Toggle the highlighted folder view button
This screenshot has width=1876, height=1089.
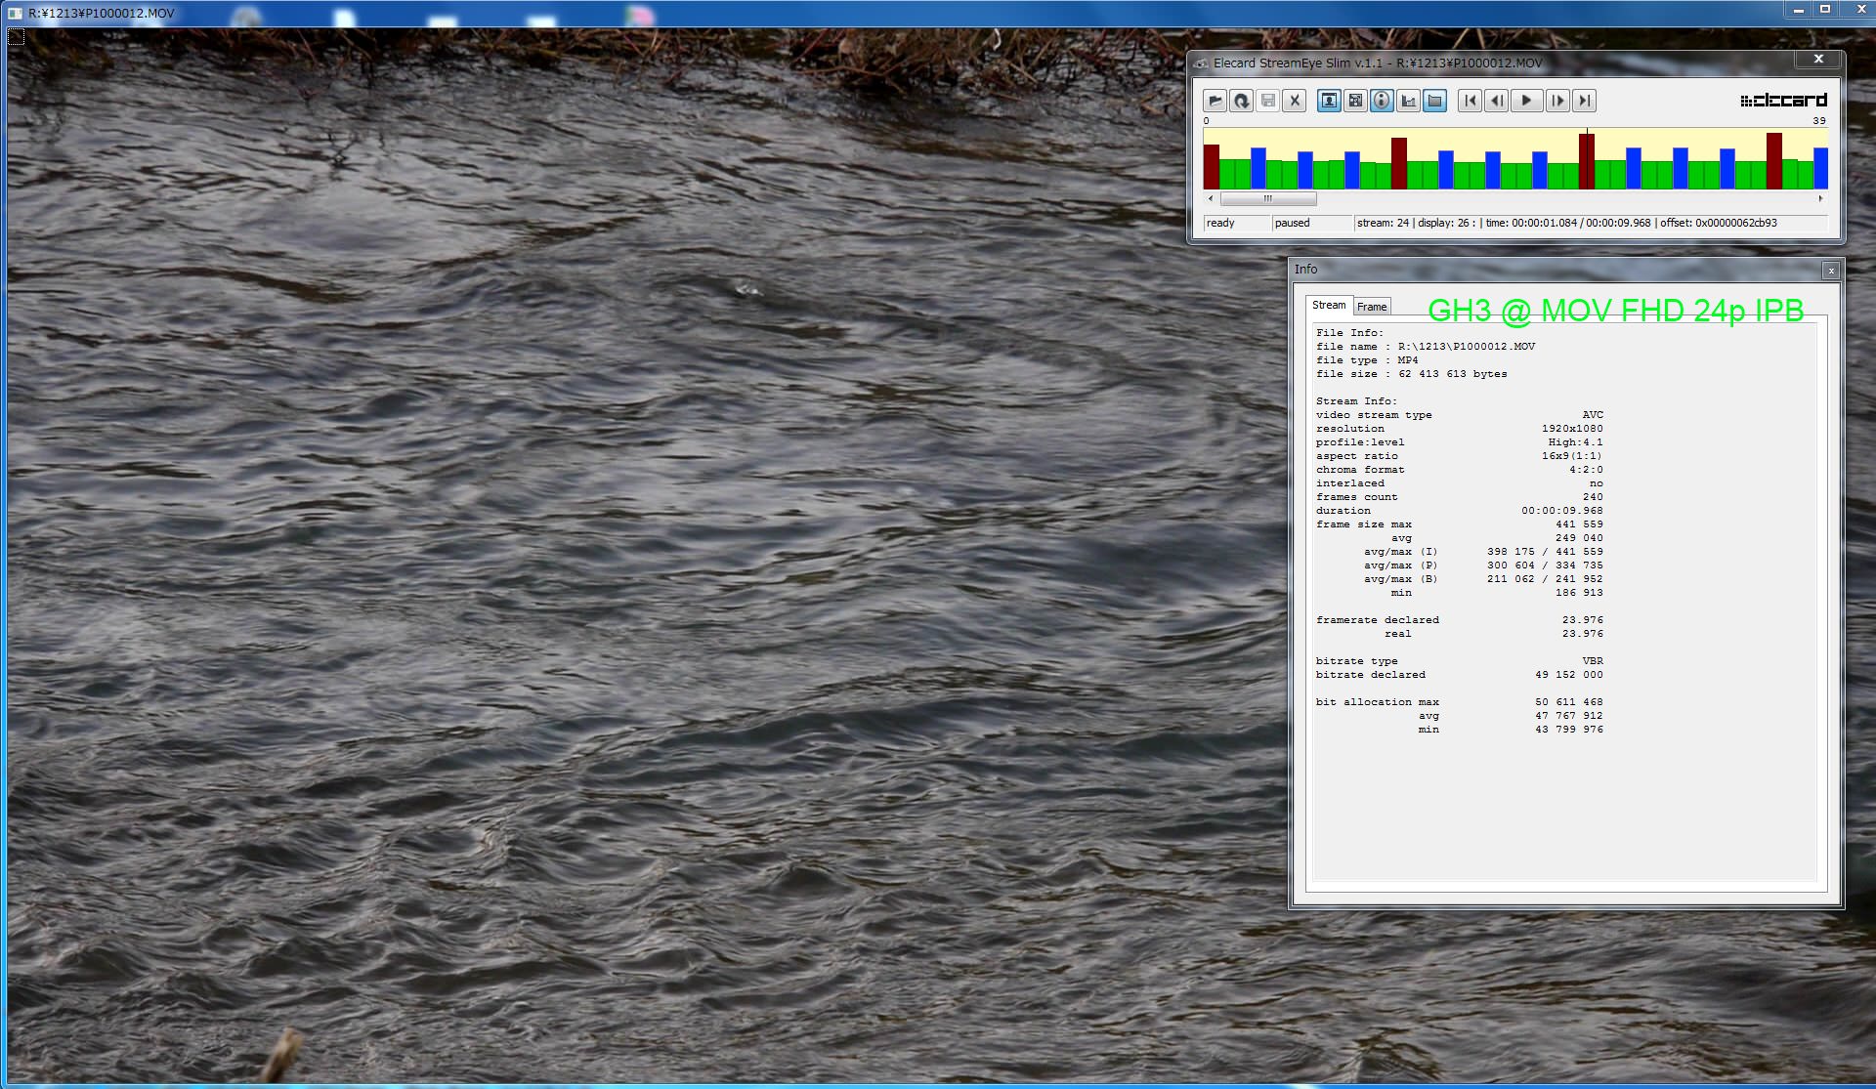(x=1434, y=101)
